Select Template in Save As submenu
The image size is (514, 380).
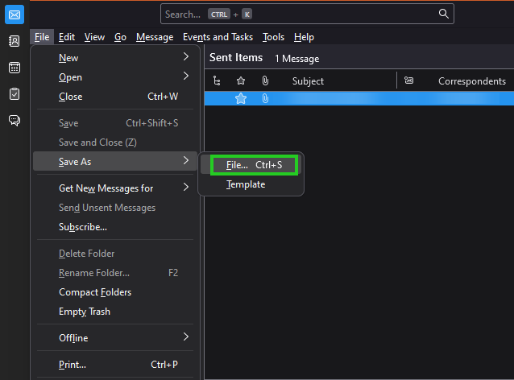(x=246, y=184)
